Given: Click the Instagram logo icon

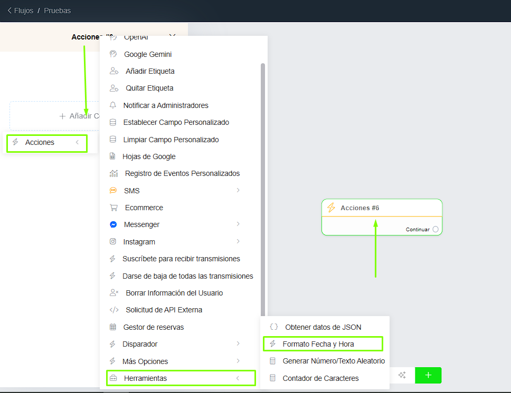Looking at the screenshot, I should pos(113,242).
